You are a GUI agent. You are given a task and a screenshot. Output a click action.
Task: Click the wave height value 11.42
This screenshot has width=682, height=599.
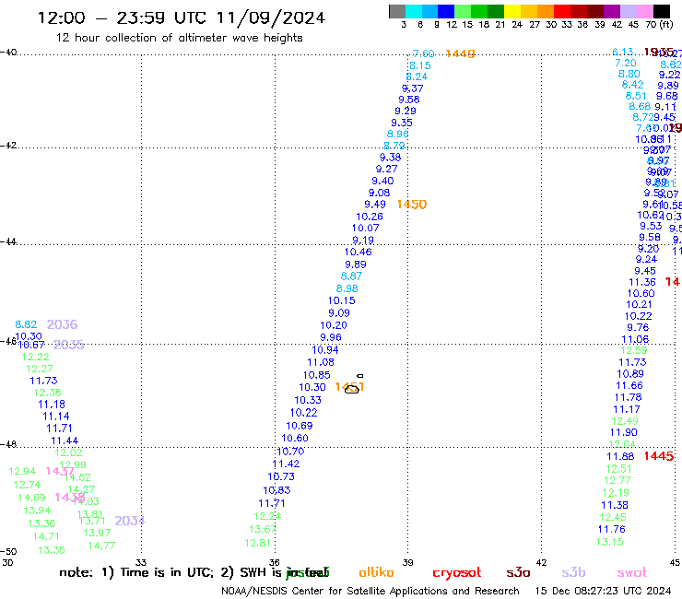286,464
